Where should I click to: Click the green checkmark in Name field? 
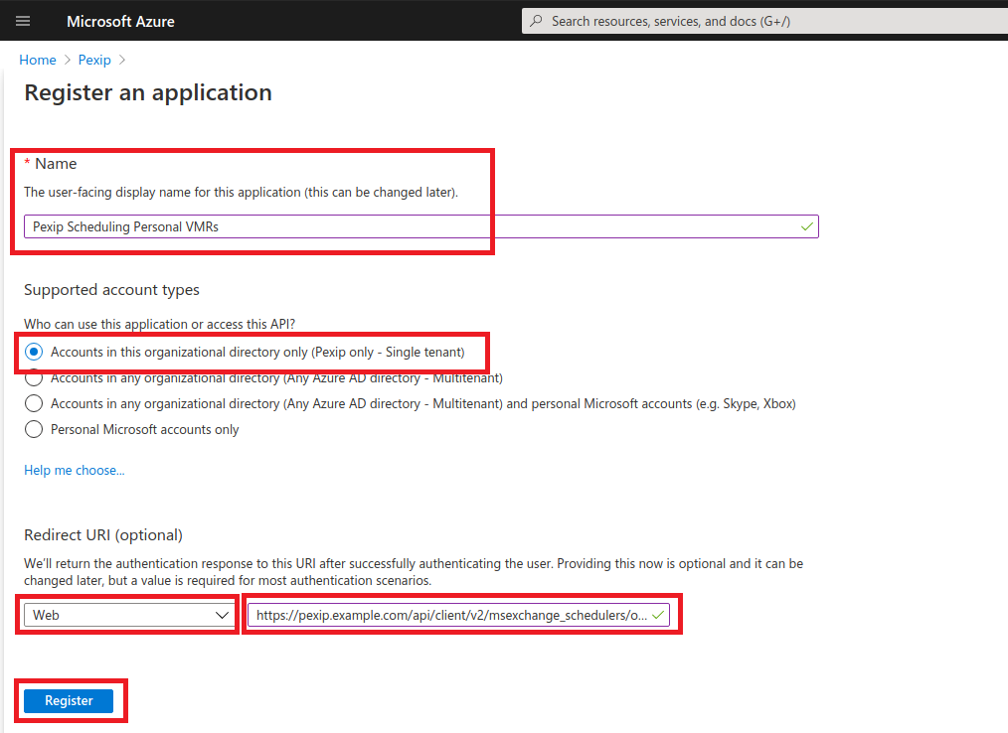coord(807,226)
